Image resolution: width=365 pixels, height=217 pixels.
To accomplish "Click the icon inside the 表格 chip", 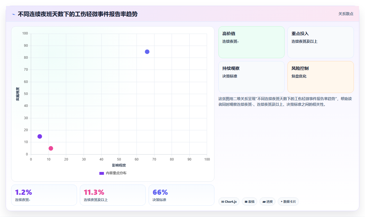I will (246, 202).
